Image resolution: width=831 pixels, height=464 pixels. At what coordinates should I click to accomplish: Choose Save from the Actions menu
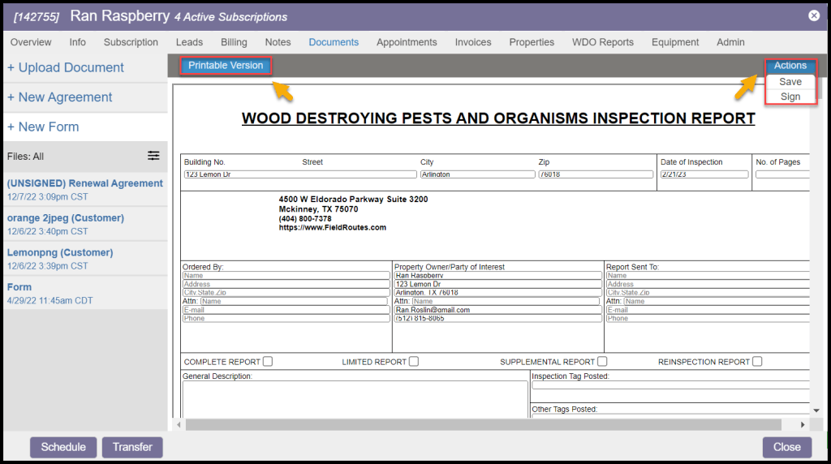pos(790,82)
